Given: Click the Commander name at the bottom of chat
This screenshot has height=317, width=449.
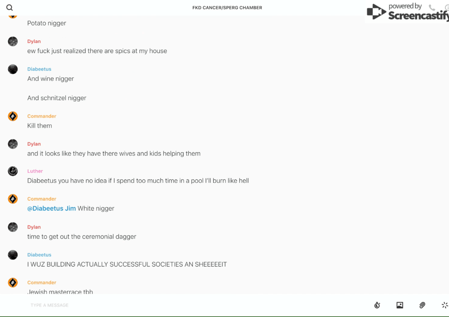Looking at the screenshot, I should click(42, 283).
